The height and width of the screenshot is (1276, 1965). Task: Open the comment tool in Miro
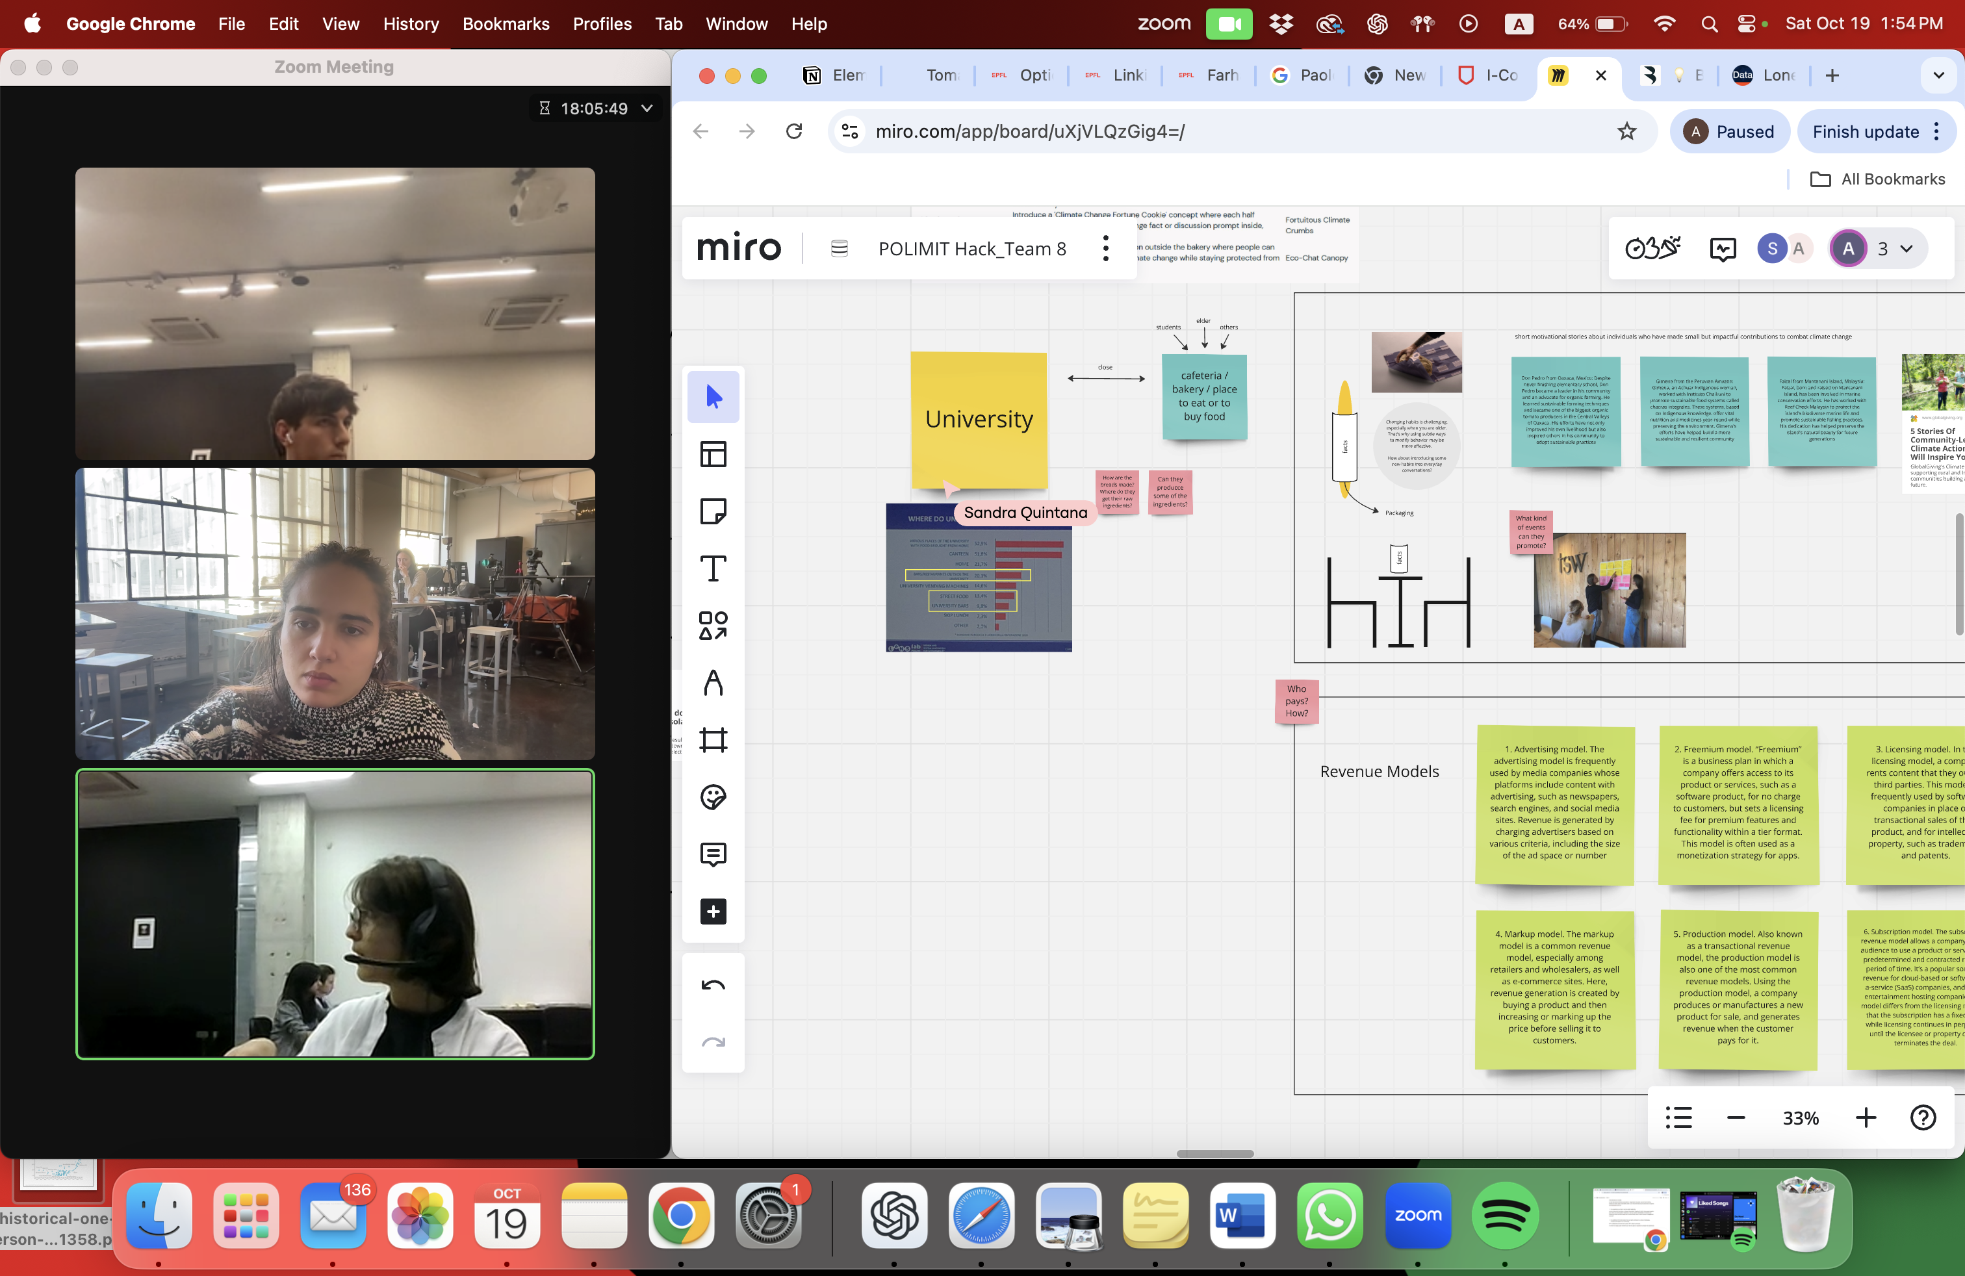[x=713, y=854]
